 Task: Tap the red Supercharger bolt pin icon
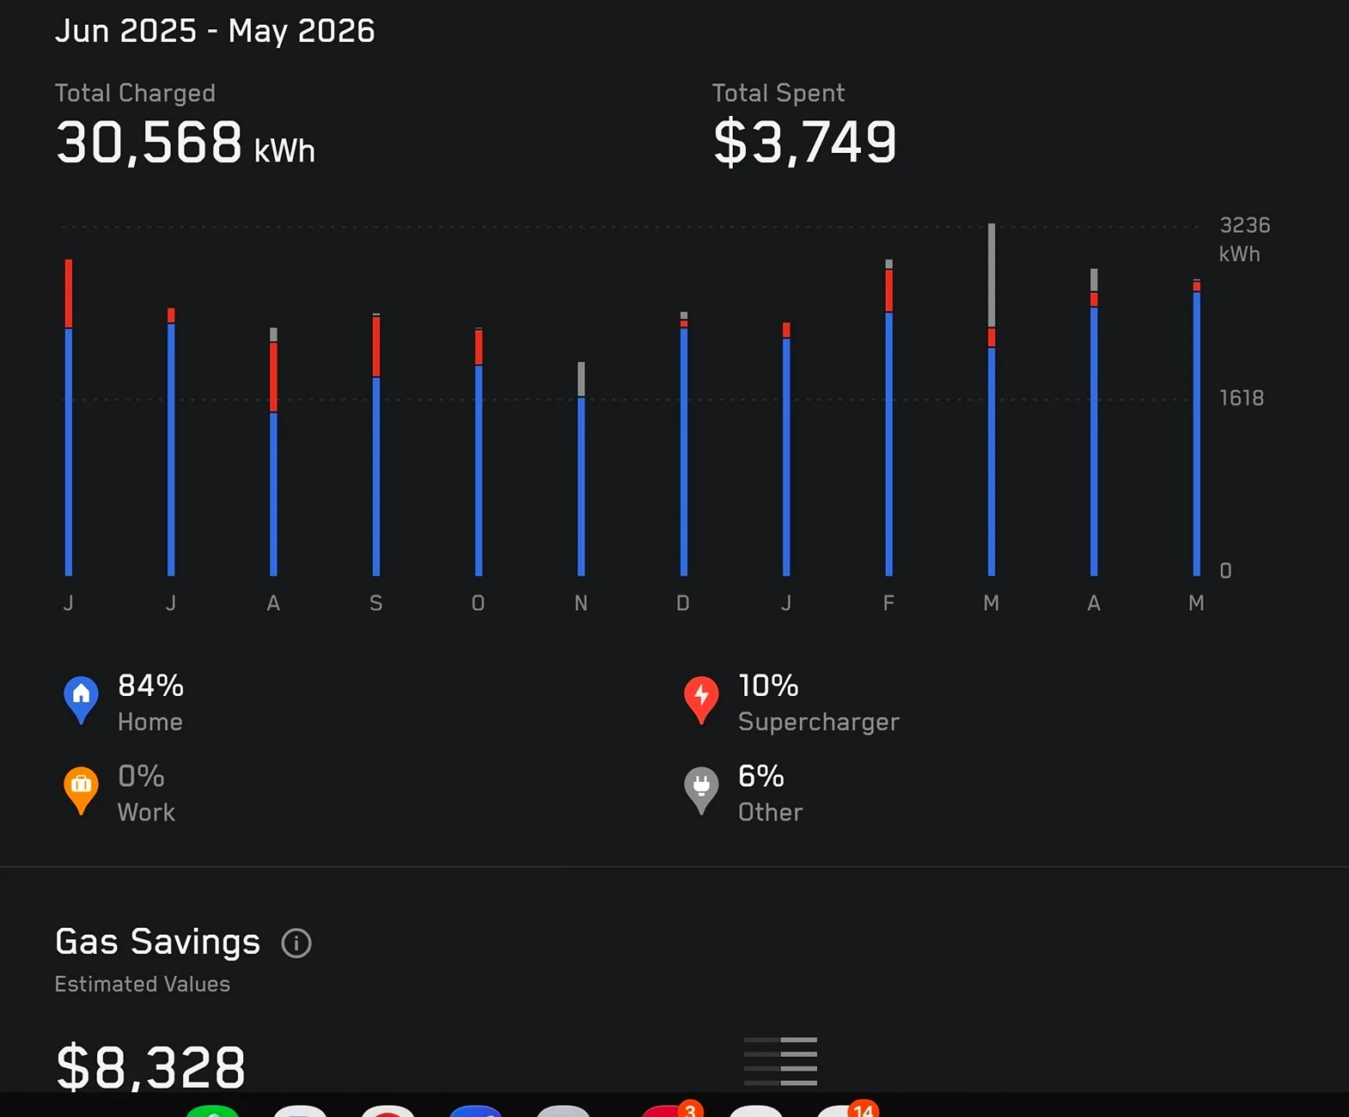click(x=701, y=700)
